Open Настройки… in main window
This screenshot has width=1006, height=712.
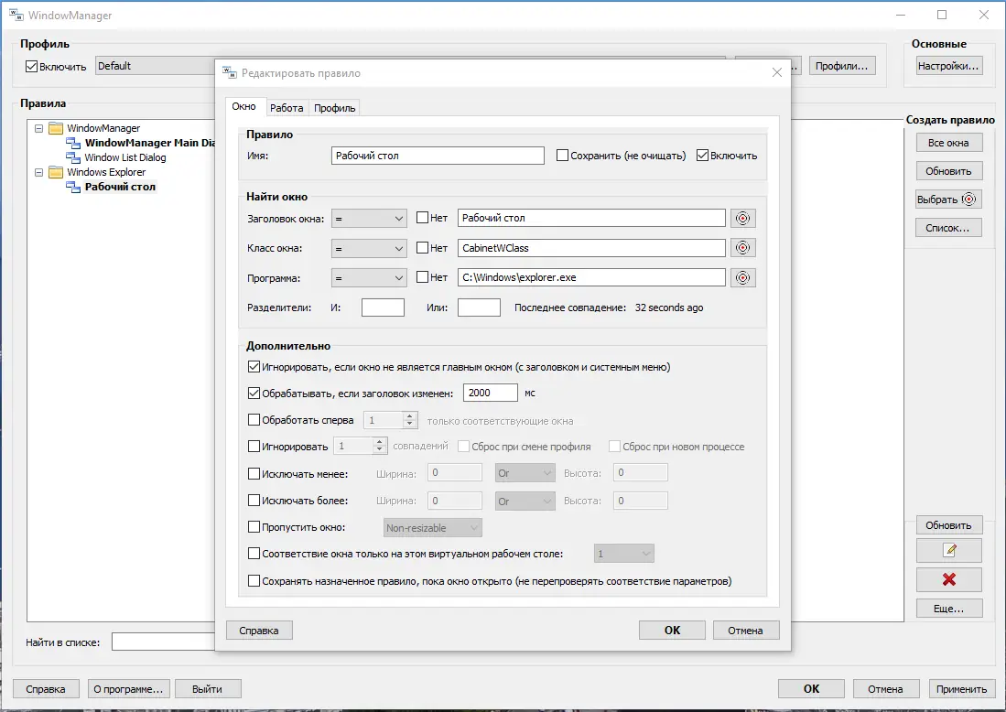pos(949,66)
